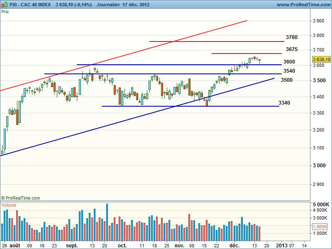Click the 5 000K volume axis label
The height and width of the screenshot is (249, 332).
click(x=320, y=205)
